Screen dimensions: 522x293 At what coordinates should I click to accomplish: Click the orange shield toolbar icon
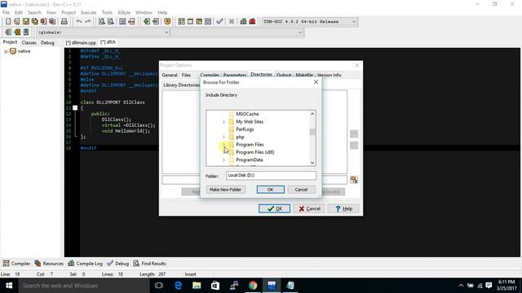[x=167, y=22]
